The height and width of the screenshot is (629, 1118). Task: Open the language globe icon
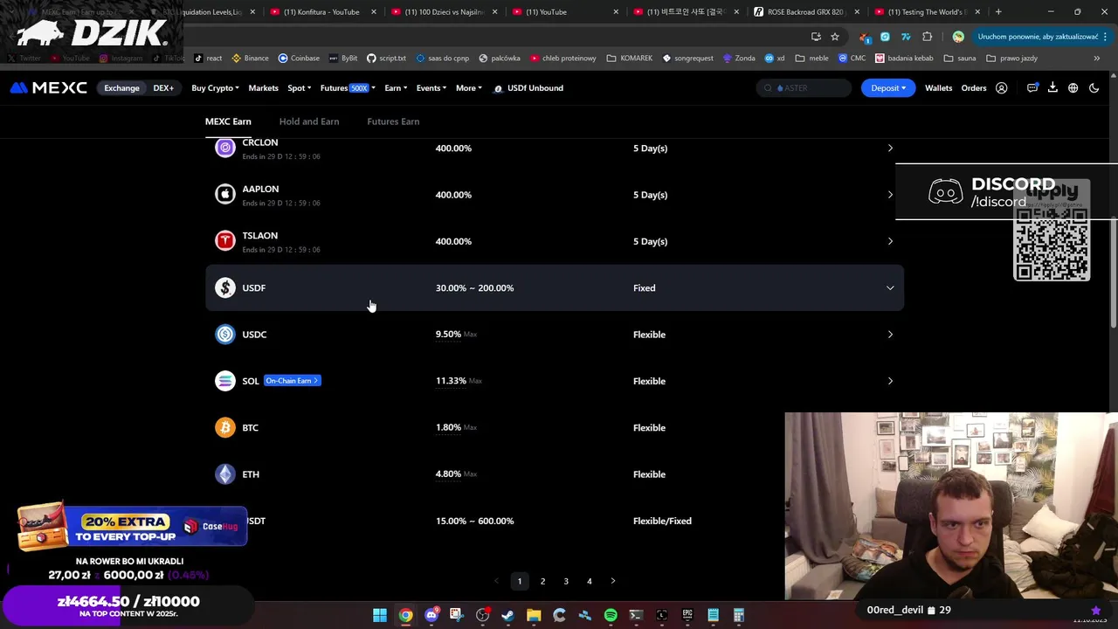point(1073,88)
